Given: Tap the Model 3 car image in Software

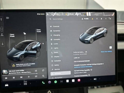Looking at the screenshot, I should click(x=93, y=35).
